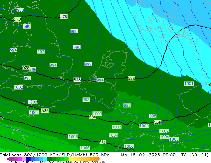This screenshot has width=211, height=163.
Task: Pick the dark navy blue legend swatch
Action: click(28, 159)
